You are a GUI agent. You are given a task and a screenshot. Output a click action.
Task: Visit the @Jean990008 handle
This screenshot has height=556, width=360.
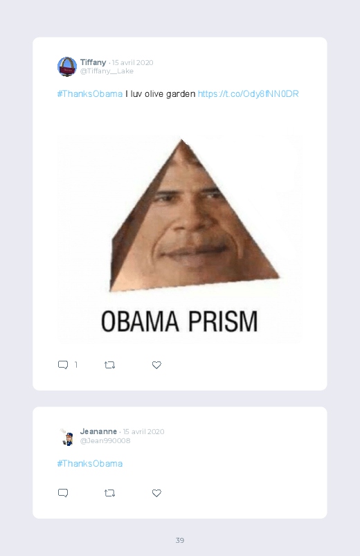(x=105, y=440)
